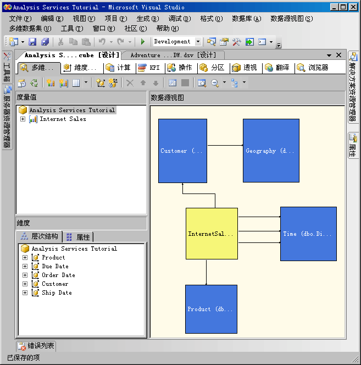Click the Undo arrow icon

click(102, 42)
